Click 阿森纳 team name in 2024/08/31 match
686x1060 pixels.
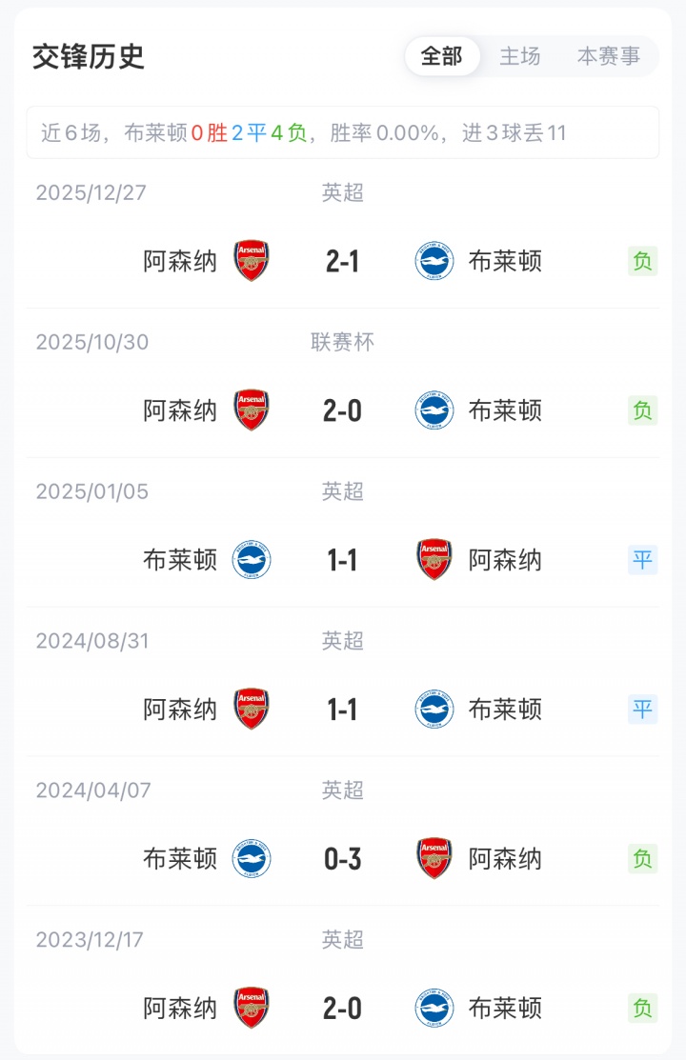[180, 710]
